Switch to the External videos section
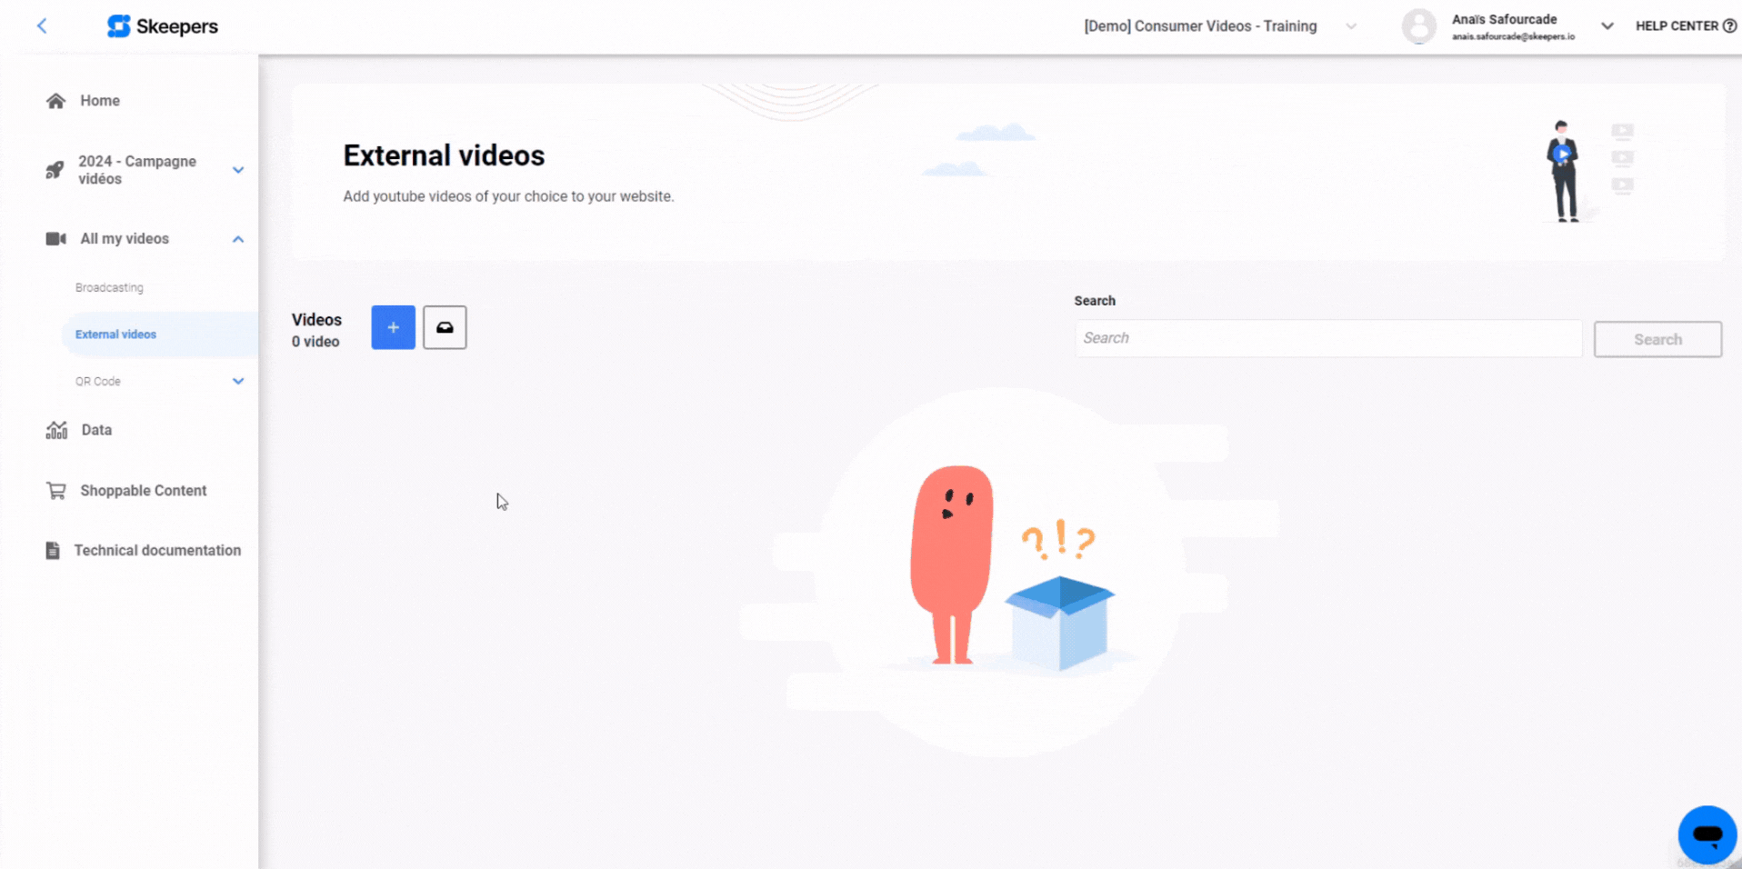1742x869 pixels. [115, 334]
